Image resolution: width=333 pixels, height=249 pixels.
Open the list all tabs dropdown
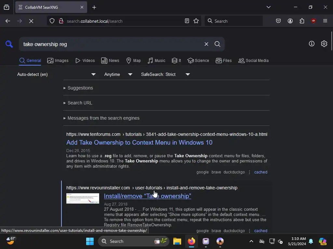point(268,7)
